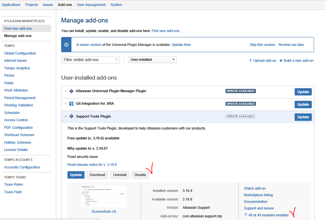Open Team Roles
The width and height of the screenshot is (325, 220).
pos(14,184)
